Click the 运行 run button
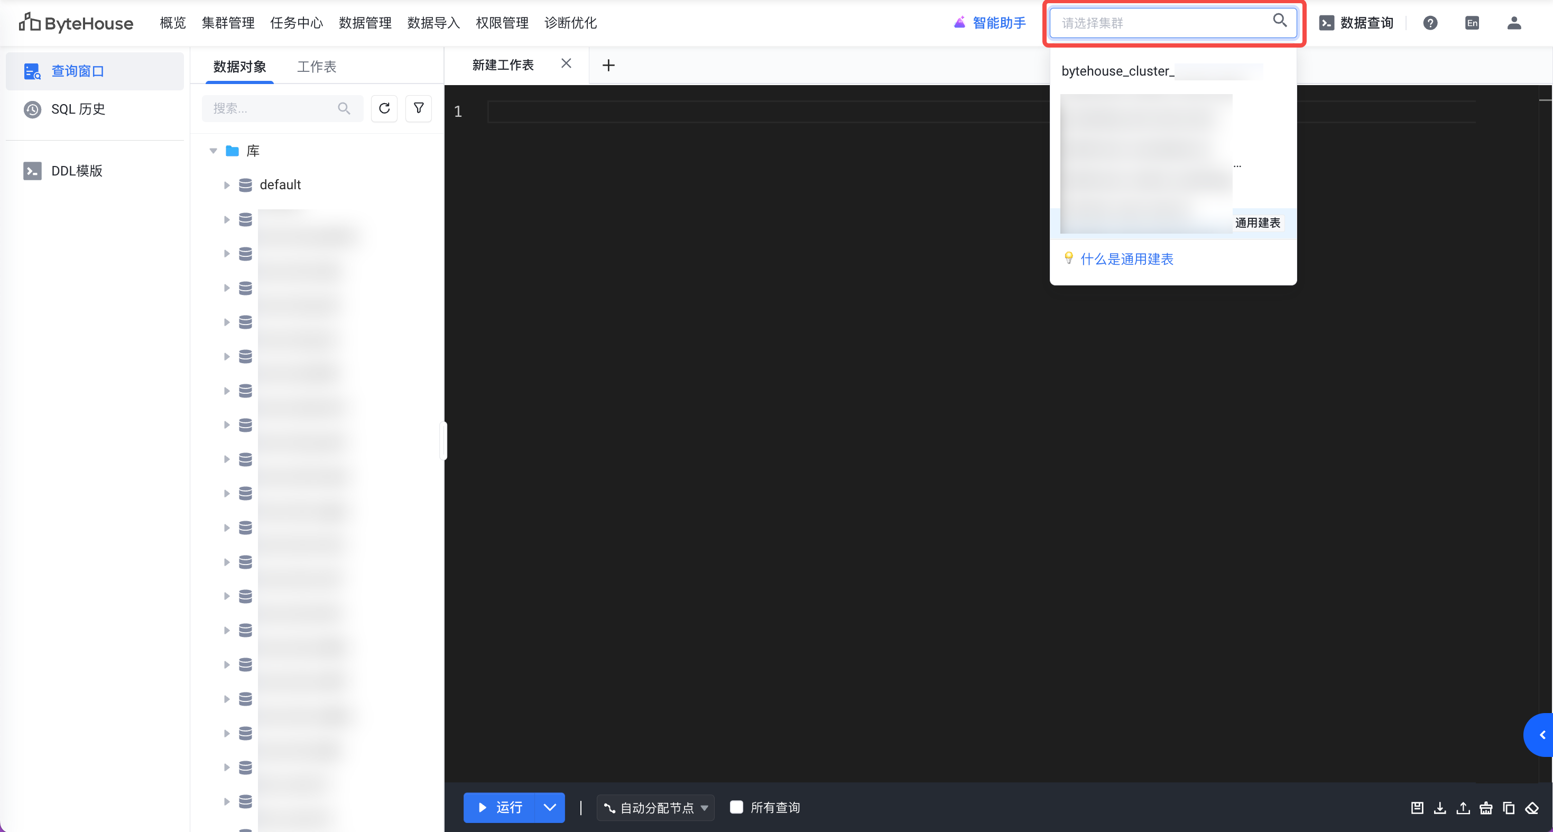Viewport: 1553px width, 832px height. point(499,807)
